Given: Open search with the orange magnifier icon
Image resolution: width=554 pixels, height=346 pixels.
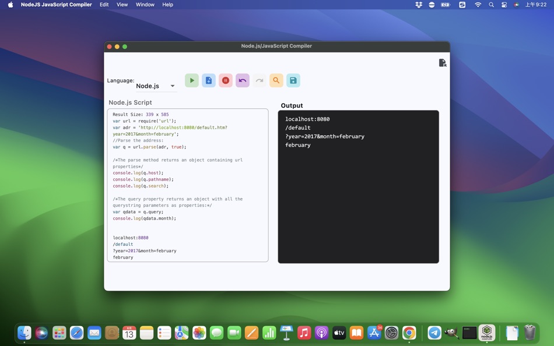Looking at the screenshot, I should tap(276, 80).
